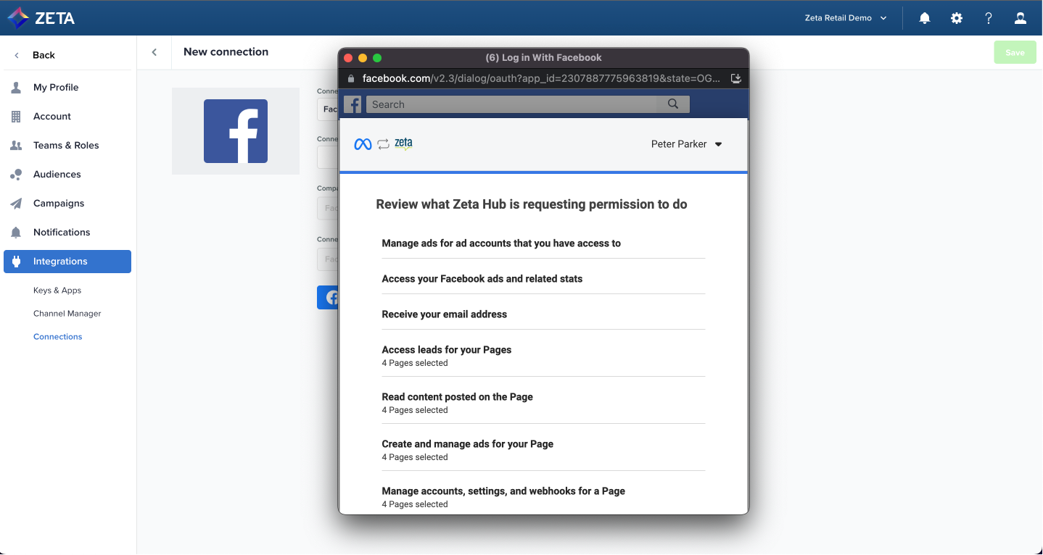Viewport: 1043px width, 555px height.
Task: Open the settings gear icon
Action: [x=957, y=18]
